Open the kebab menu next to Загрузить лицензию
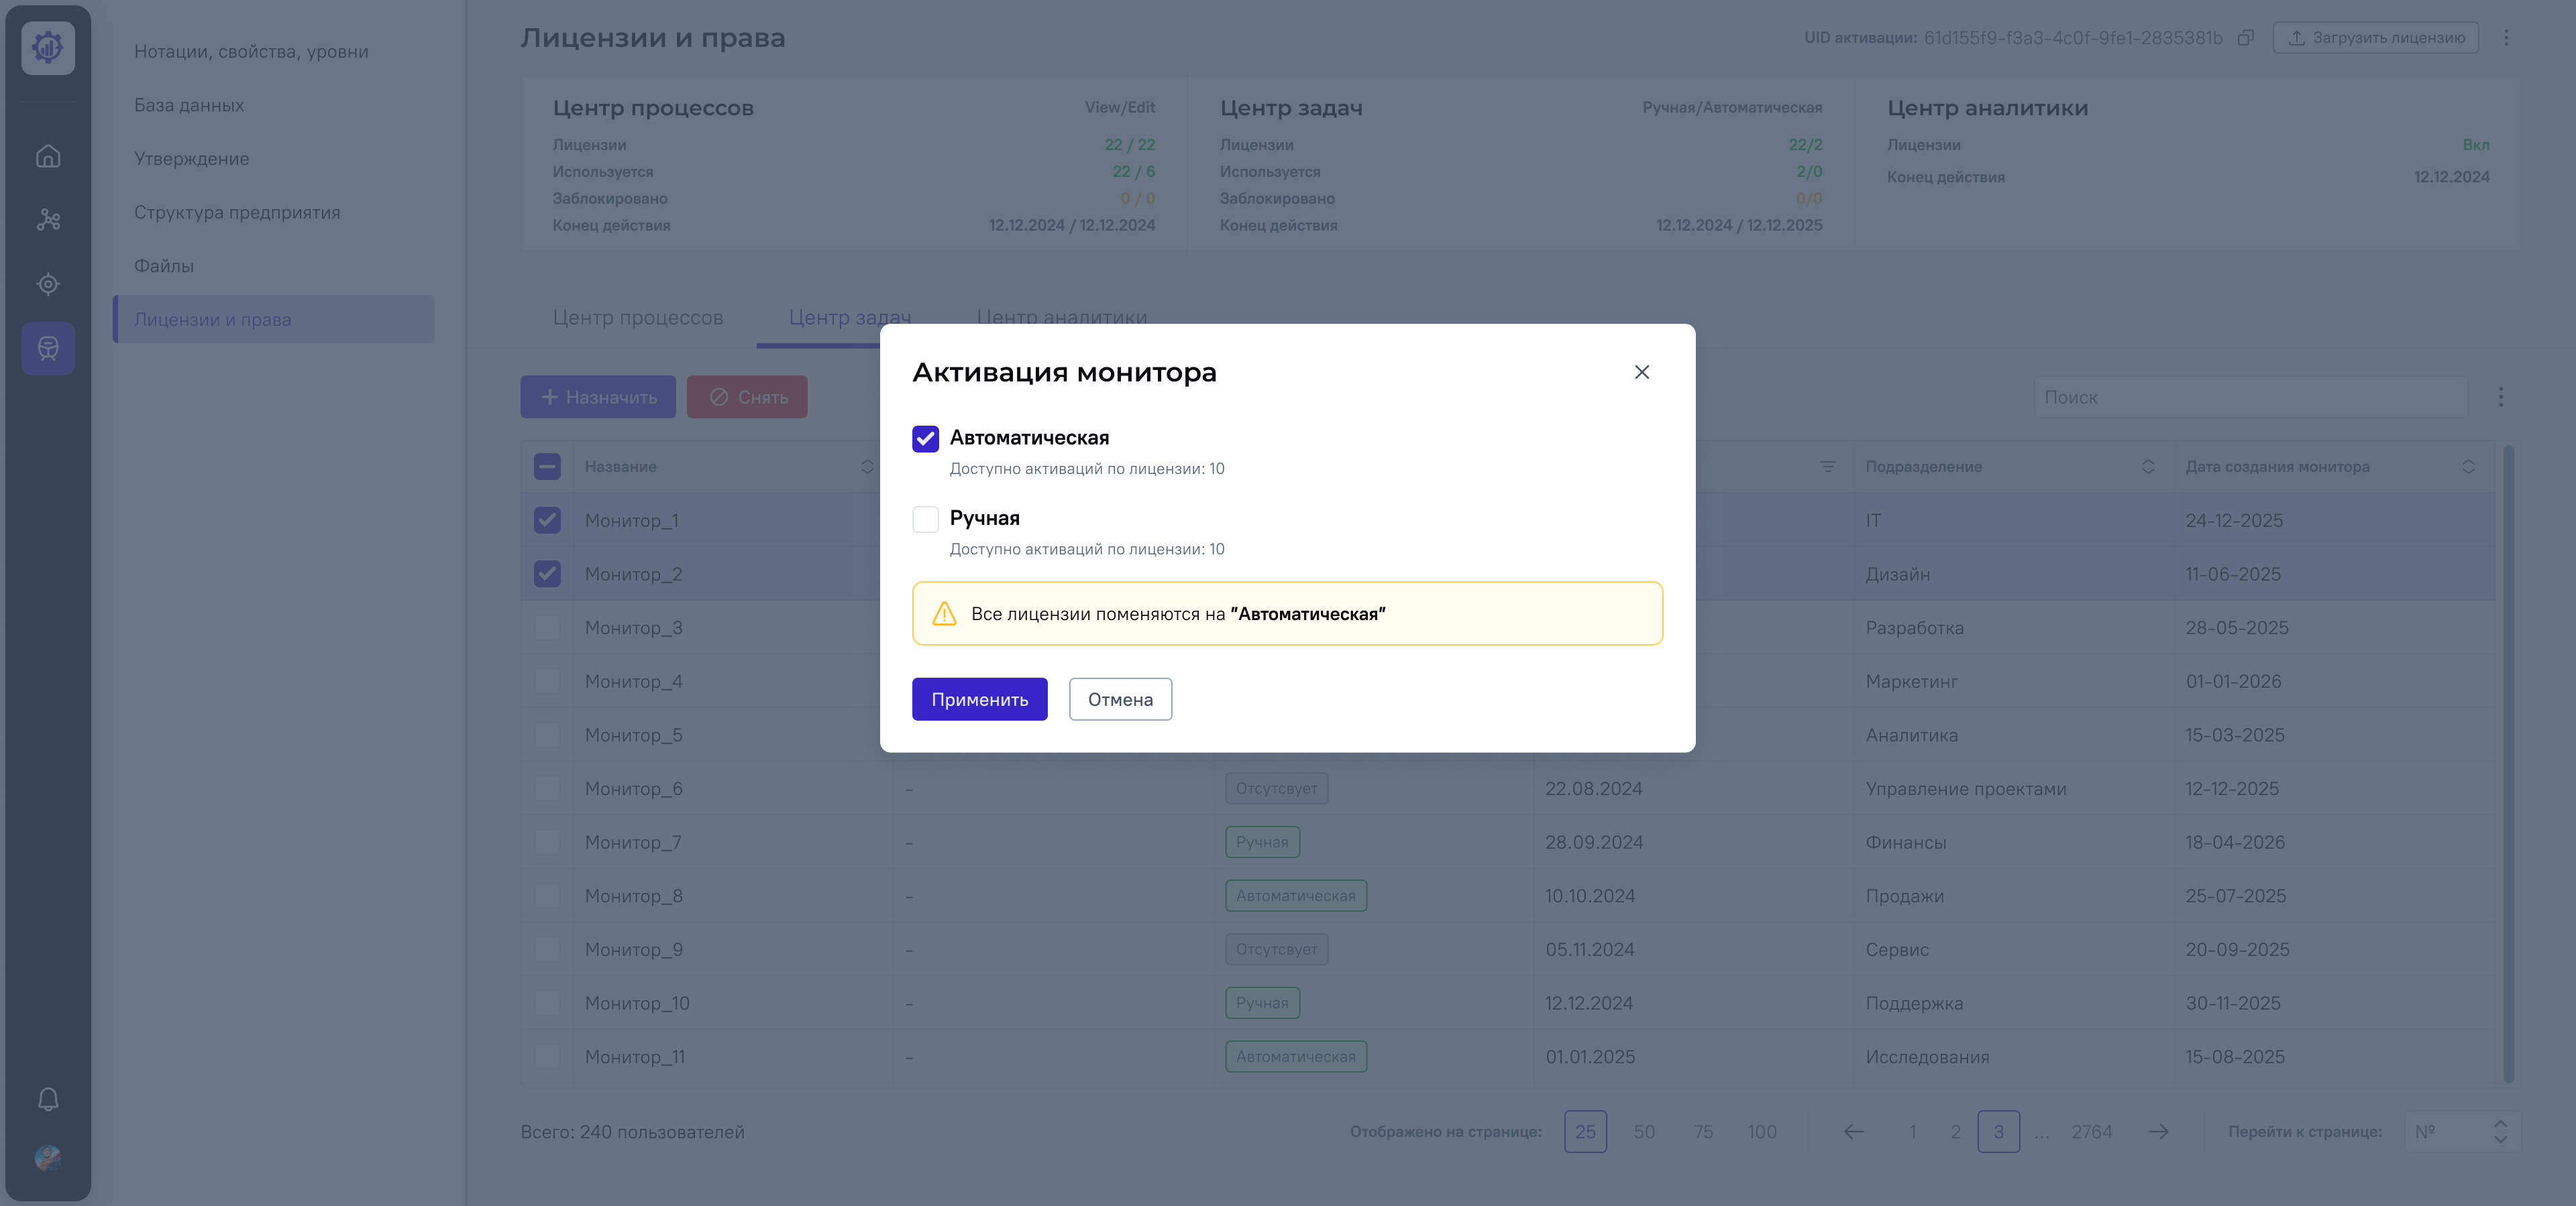The width and height of the screenshot is (2576, 1206). click(2505, 38)
